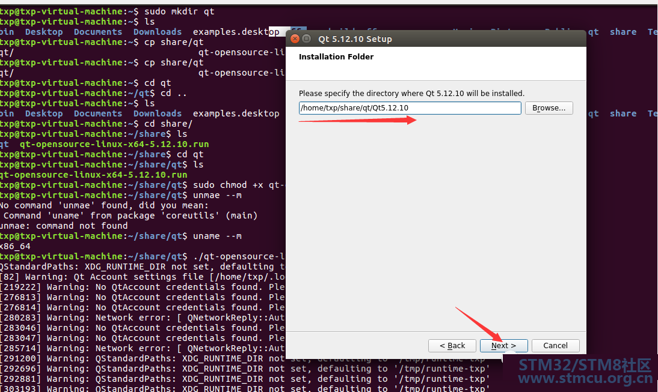Screen dimensions: 658x392
Task: Click the 'sudo chmod +x' command line
Action: [x=238, y=185]
